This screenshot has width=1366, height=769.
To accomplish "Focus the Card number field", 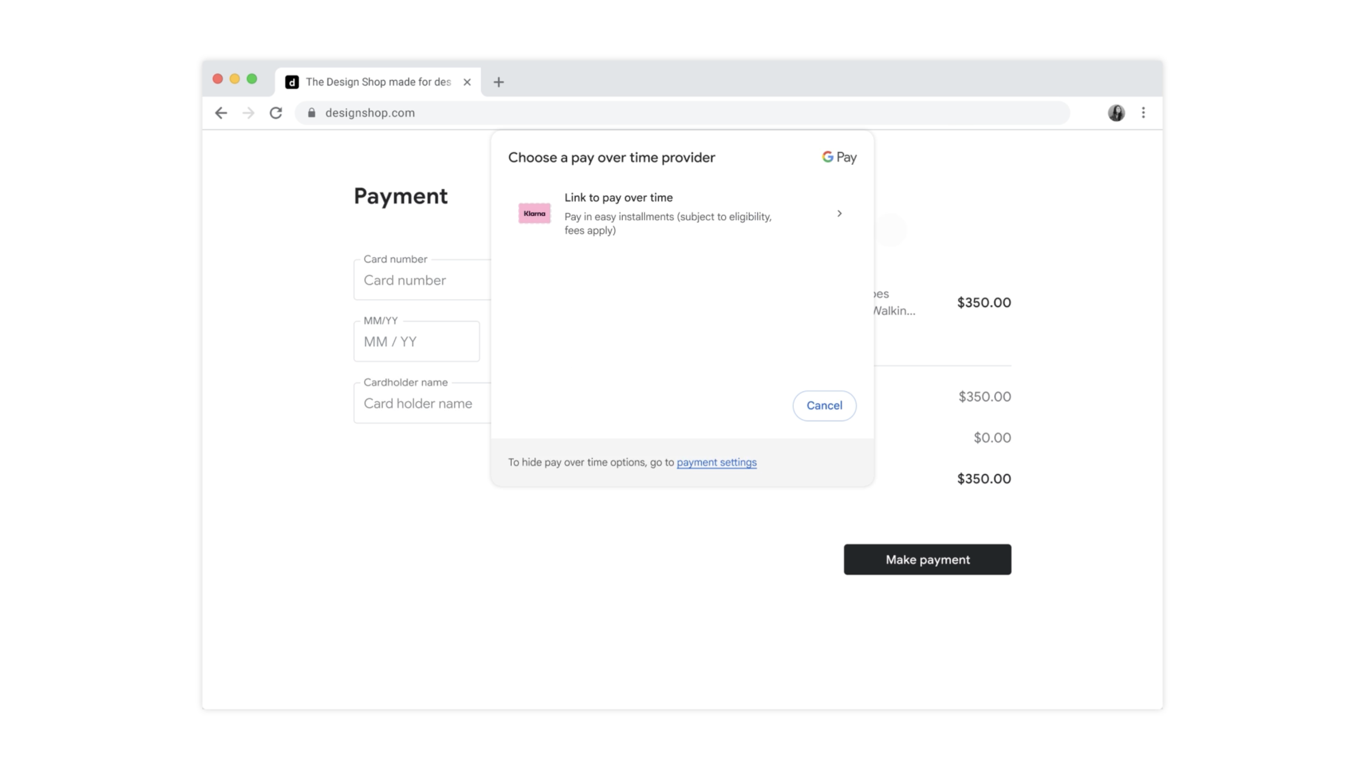I will pos(422,280).
